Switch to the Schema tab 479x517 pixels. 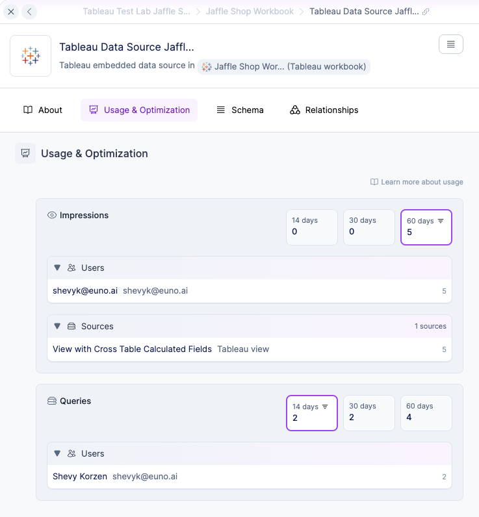(x=240, y=110)
